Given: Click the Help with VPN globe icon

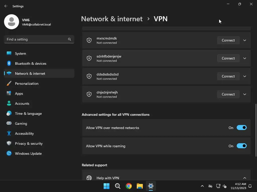Looking at the screenshot, I should tap(89, 178).
